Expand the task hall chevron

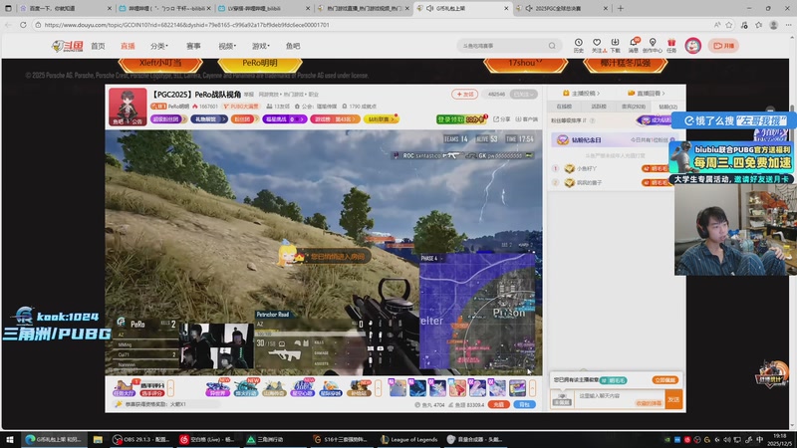coord(170,388)
